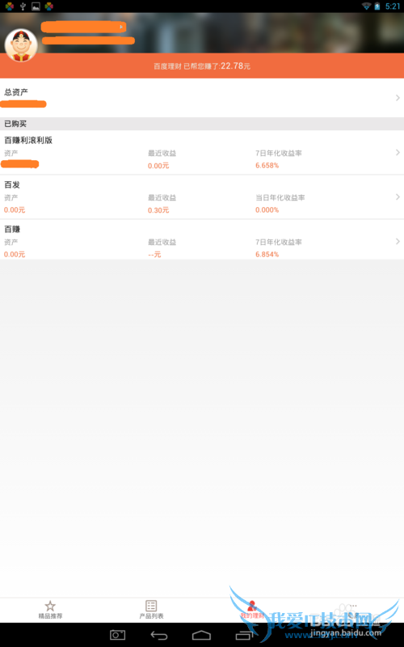The width and height of the screenshot is (404, 647).
Task: Tap the user avatar picture
Action: point(21,46)
